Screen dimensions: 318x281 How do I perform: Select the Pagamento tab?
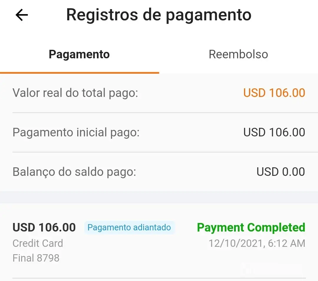[x=79, y=54]
